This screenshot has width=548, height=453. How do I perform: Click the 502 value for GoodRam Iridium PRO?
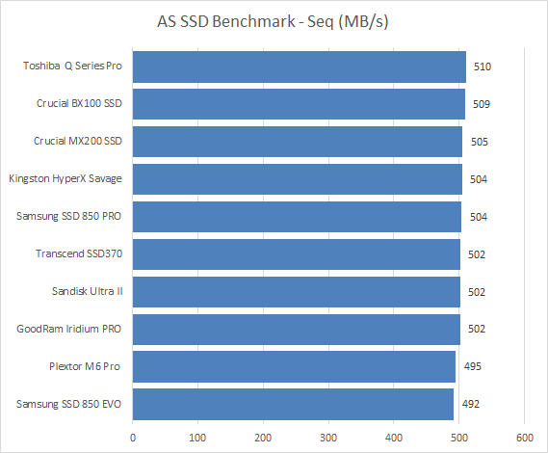tap(477, 329)
